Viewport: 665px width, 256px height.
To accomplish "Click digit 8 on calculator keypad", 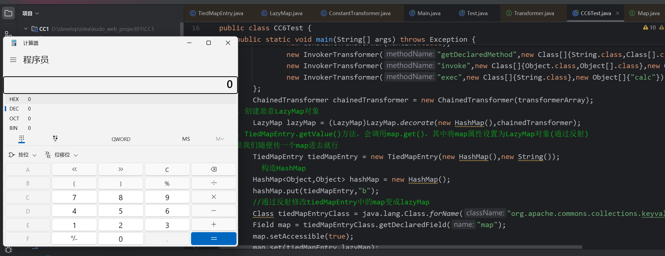I will (x=121, y=197).
